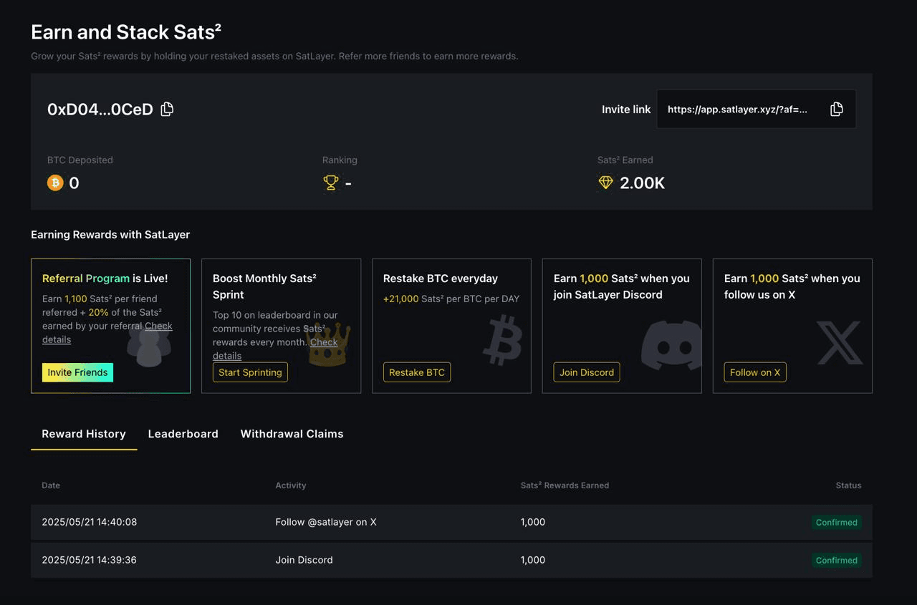Click Earning Rewards with SatLayer heading

coord(110,234)
